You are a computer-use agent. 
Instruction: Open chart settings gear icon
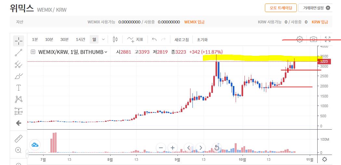300,39
